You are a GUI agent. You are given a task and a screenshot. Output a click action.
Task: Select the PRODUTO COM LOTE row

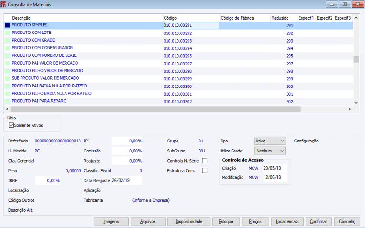pyautogui.click(x=178, y=33)
